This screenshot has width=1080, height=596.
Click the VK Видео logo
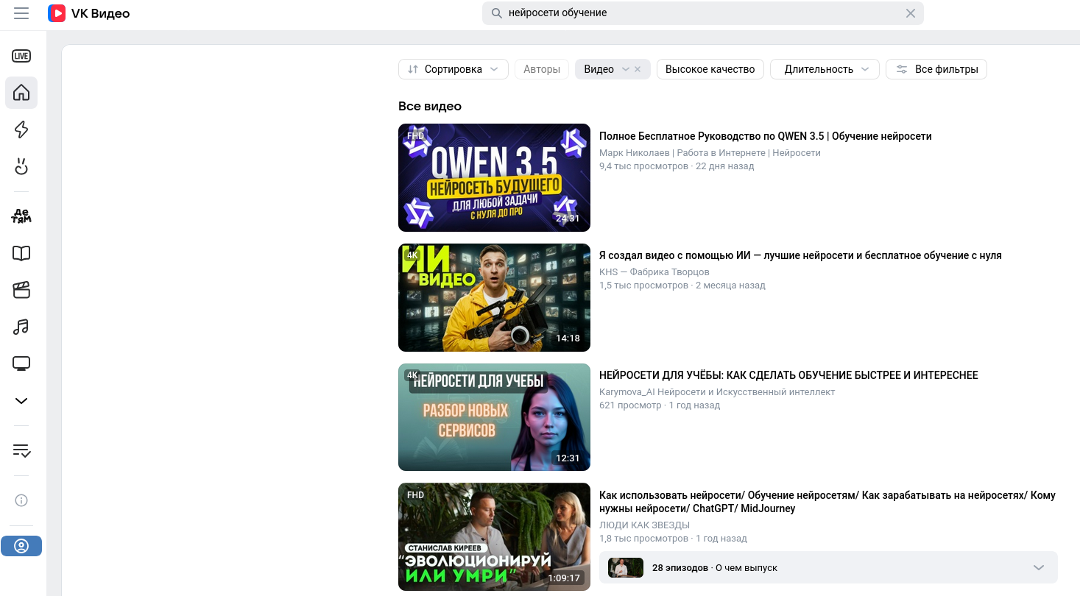click(x=89, y=13)
